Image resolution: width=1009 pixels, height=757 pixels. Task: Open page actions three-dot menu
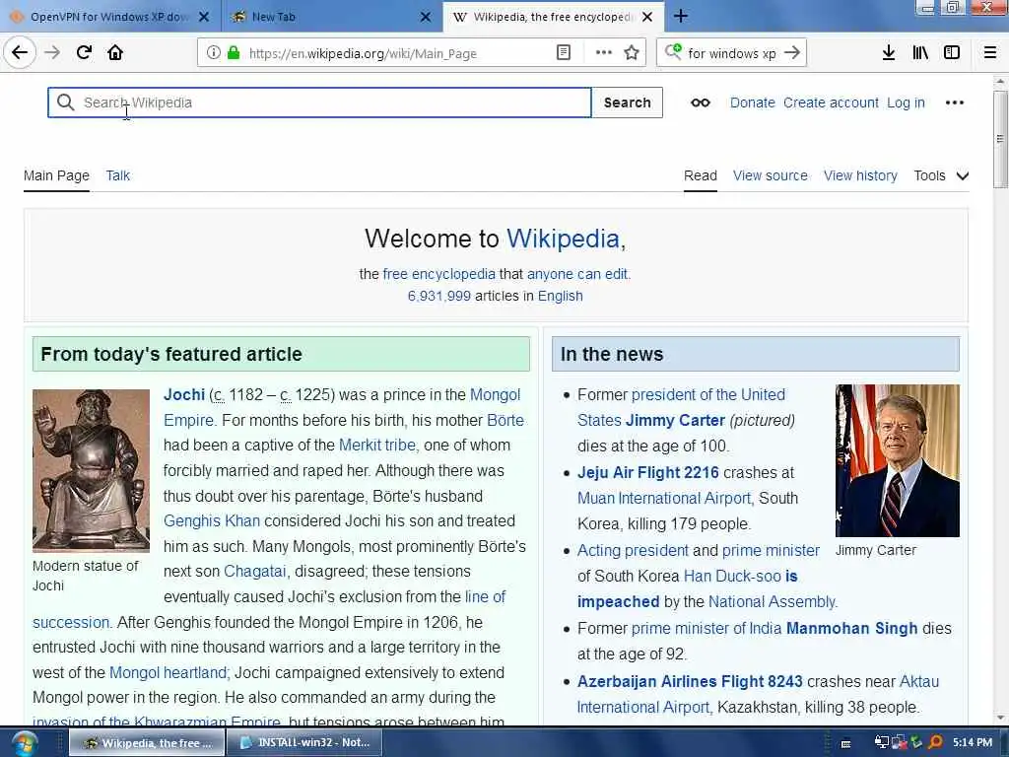coord(604,53)
